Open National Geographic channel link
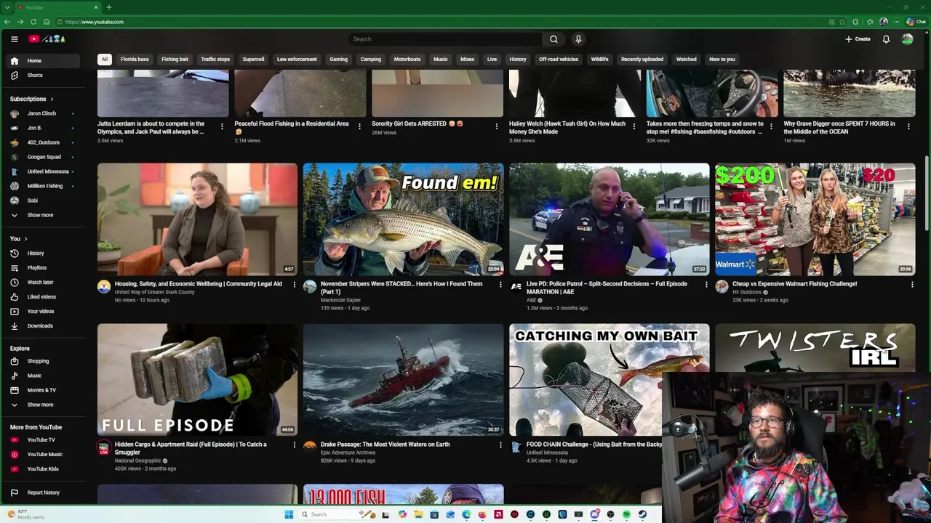The width and height of the screenshot is (931, 523). pyautogui.click(x=138, y=461)
